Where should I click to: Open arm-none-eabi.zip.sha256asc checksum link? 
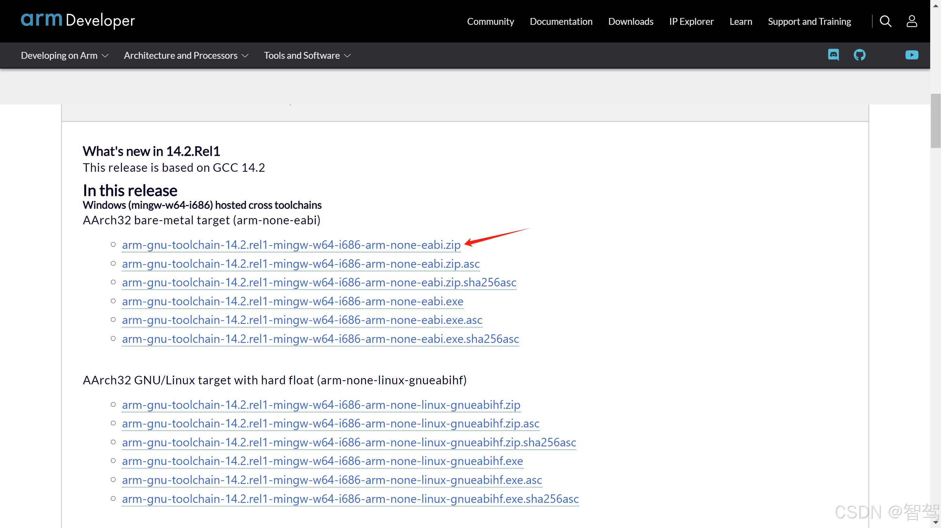319,282
